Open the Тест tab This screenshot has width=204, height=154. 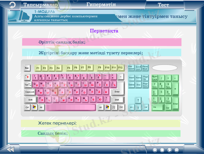163,5
